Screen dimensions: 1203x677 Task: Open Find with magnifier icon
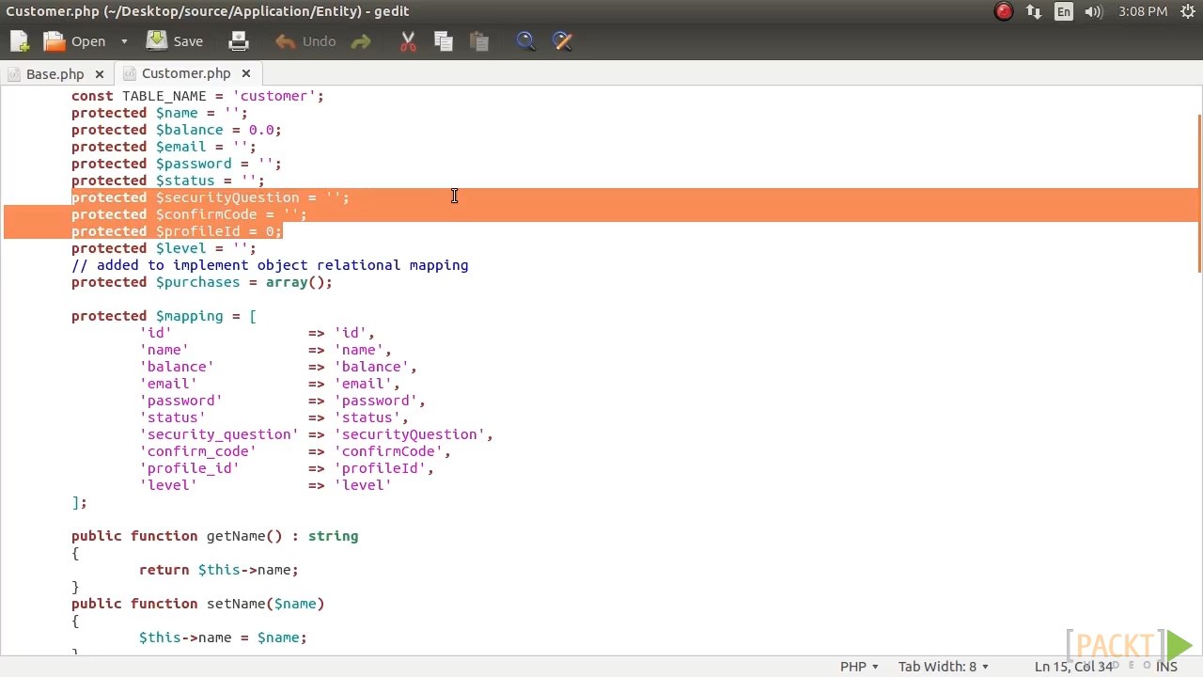(526, 41)
